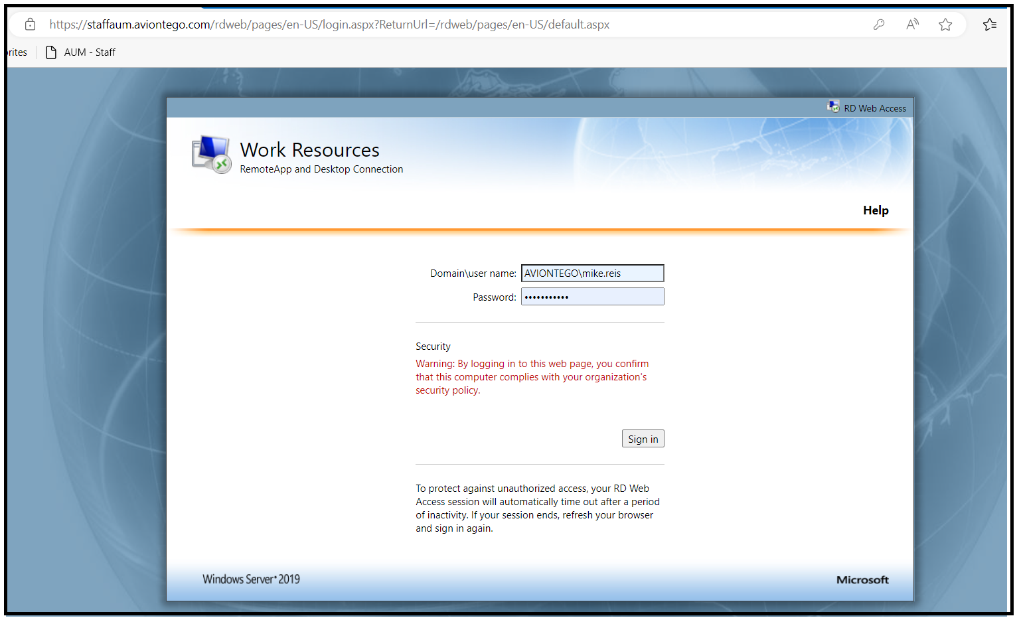Click the Password label
Image resolution: width=1015 pixels, height=618 pixels.
point(494,297)
